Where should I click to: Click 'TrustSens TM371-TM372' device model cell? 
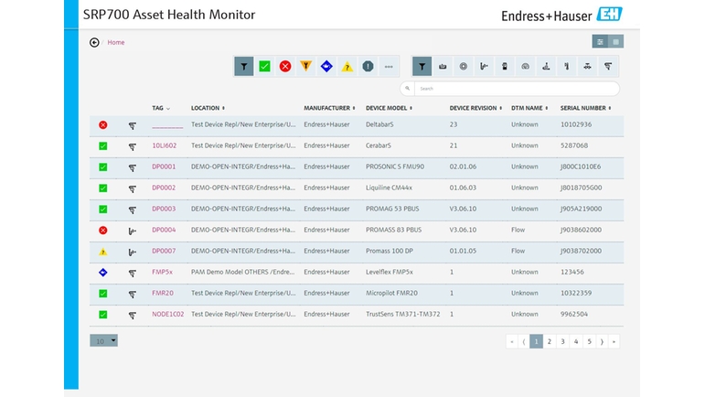403,315
